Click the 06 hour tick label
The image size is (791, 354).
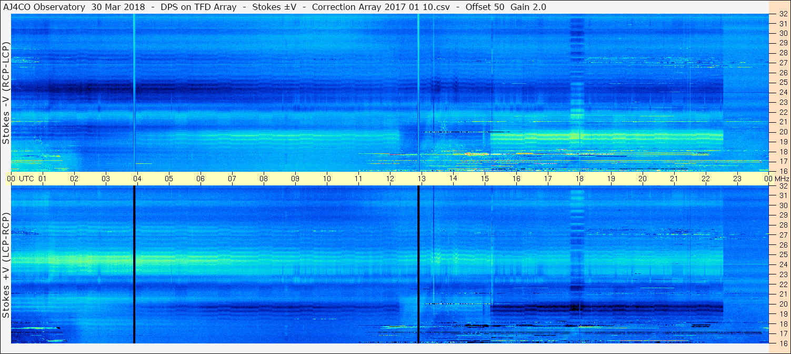click(x=201, y=179)
